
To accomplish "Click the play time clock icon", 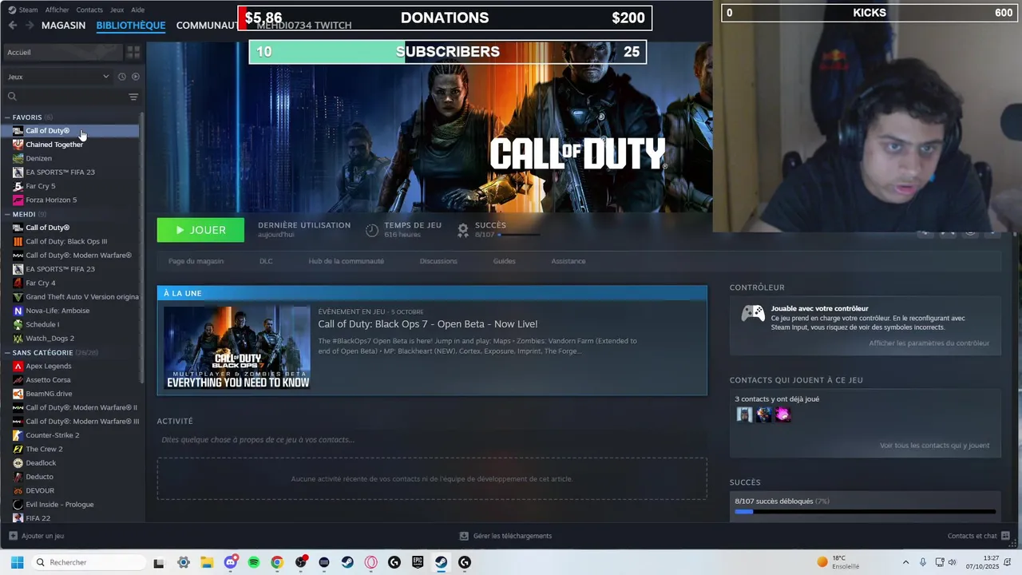I will (x=372, y=230).
